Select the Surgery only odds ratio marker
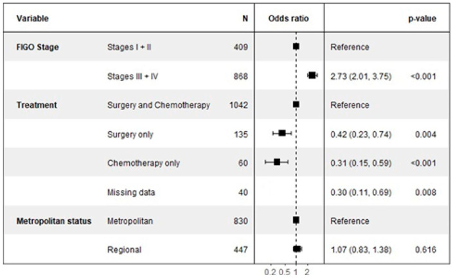Image resolution: width=453 pixels, height=279 pixels. coord(282,133)
